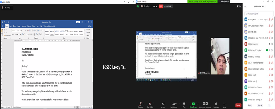The width and height of the screenshot is (275, 109).
Task: Toggle the Start Video camera button
Action: (150, 104)
